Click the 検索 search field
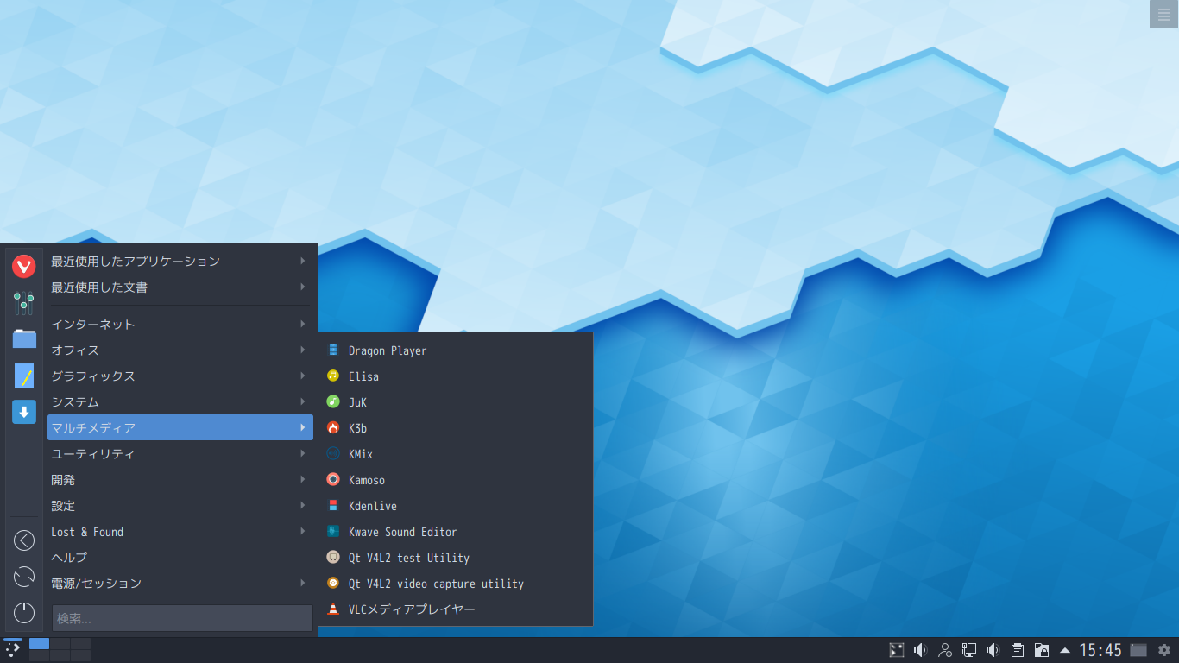This screenshot has width=1179, height=663. (x=182, y=618)
